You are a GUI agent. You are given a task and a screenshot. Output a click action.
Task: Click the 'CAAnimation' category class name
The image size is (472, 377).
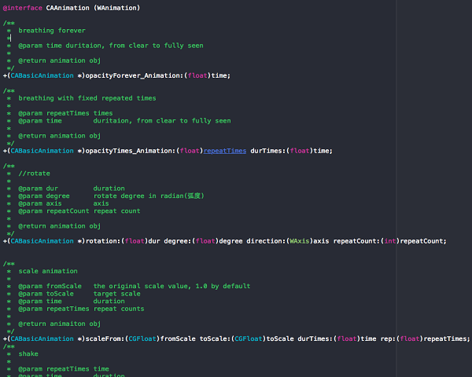coord(68,8)
